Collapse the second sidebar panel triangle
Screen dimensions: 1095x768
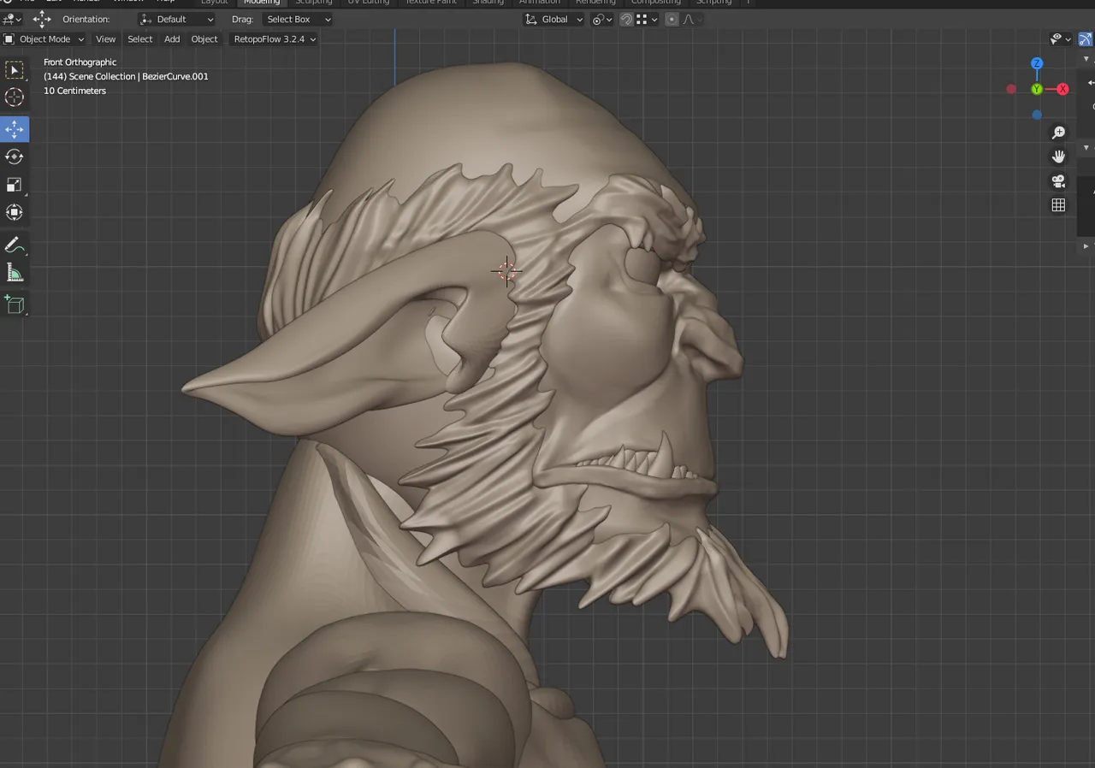(1086, 148)
